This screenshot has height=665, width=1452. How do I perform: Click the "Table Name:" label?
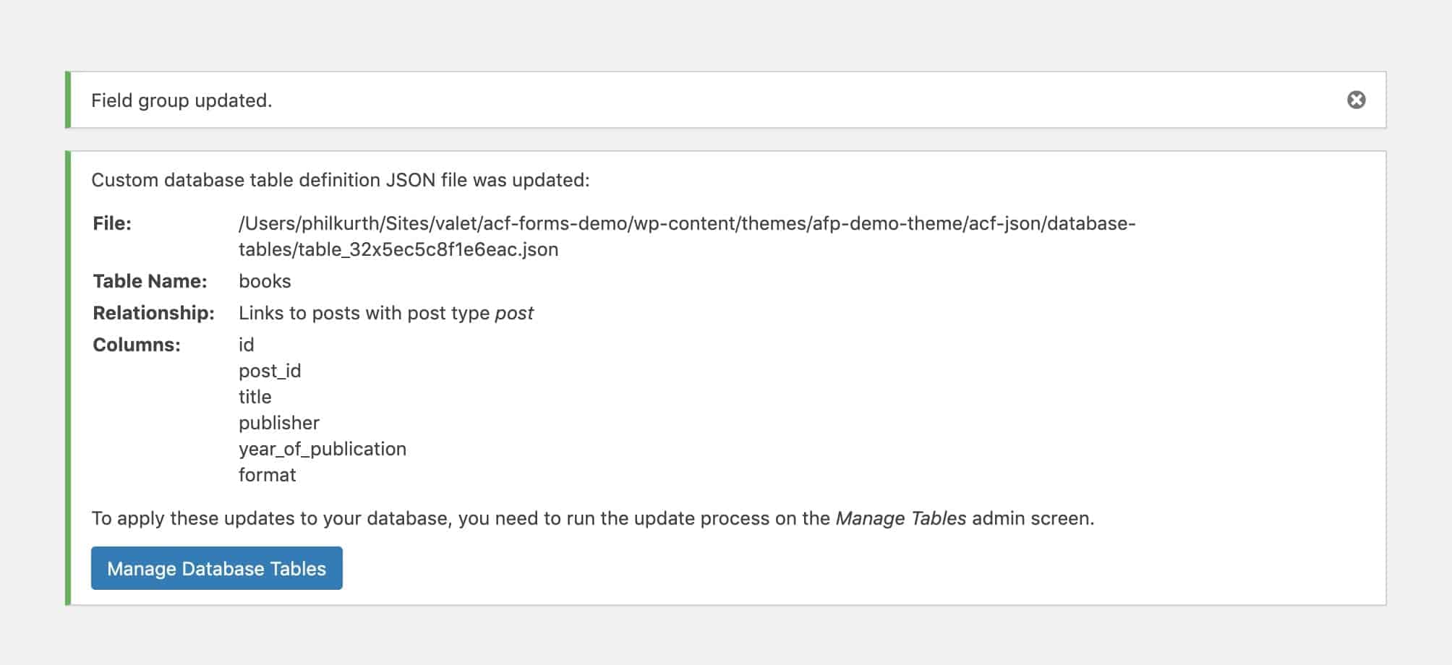point(150,281)
